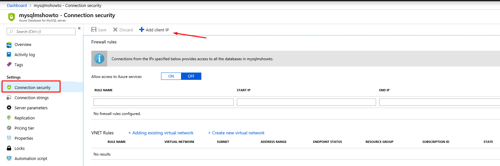This screenshot has height=166, width=500.
Task: Click the Automation script icon
Action: (9, 158)
